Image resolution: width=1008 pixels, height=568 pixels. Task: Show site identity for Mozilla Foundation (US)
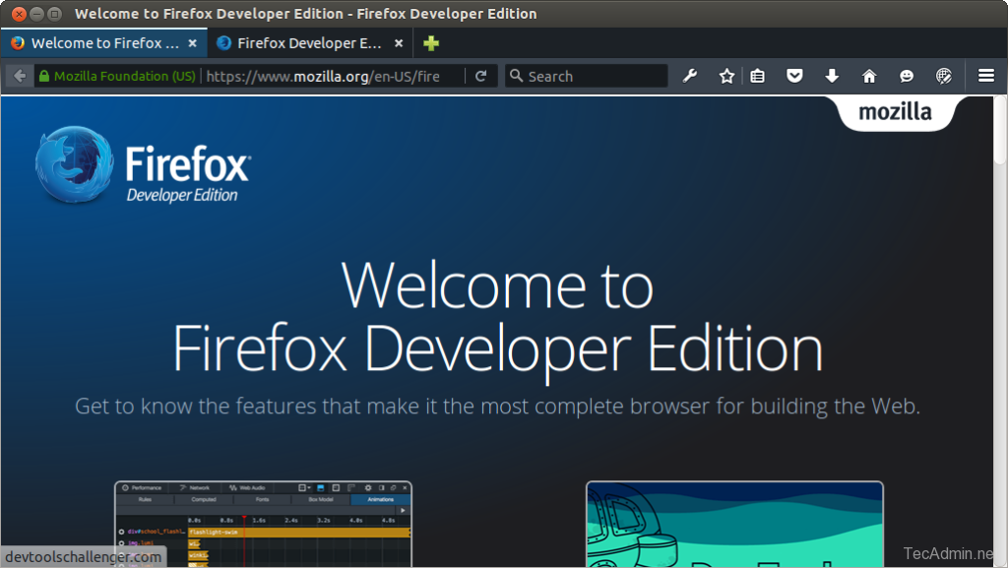point(116,76)
